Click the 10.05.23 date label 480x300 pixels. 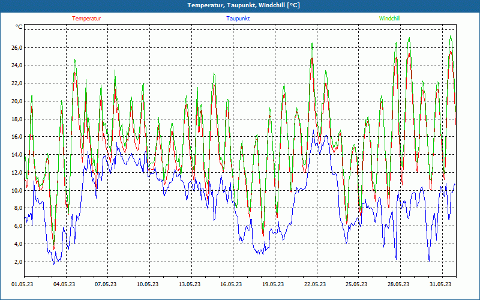[148, 284]
